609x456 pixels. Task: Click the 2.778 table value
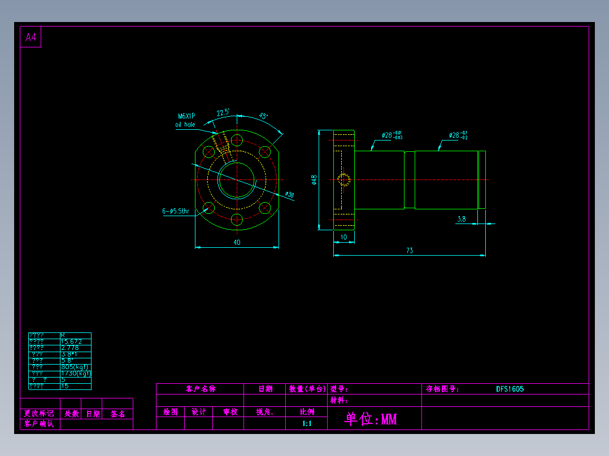(70, 348)
